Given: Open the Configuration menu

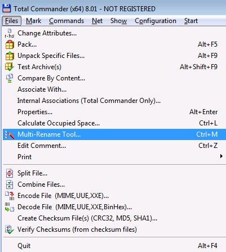Looking at the screenshot, I should tap(156, 21).
